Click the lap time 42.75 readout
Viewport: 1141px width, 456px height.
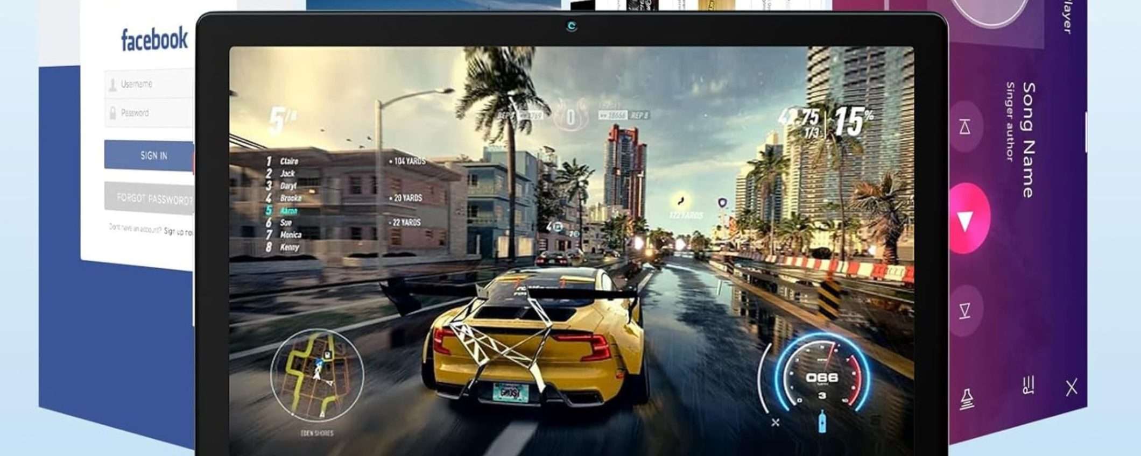pyautogui.click(x=799, y=117)
